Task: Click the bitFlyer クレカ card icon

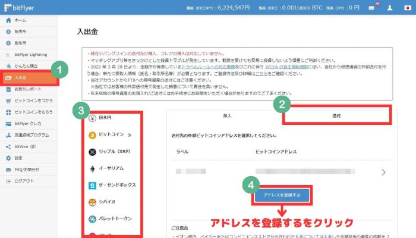Action: (x=8, y=124)
